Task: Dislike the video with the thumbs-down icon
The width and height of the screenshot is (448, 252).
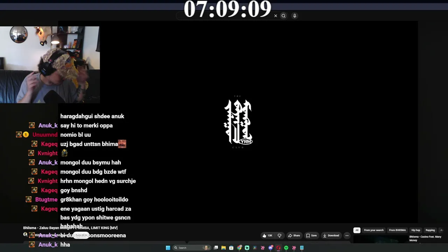Action: point(279,236)
